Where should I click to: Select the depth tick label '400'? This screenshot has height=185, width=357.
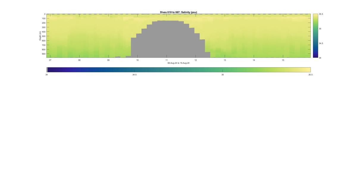pyautogui.click(x=43, y=32)
